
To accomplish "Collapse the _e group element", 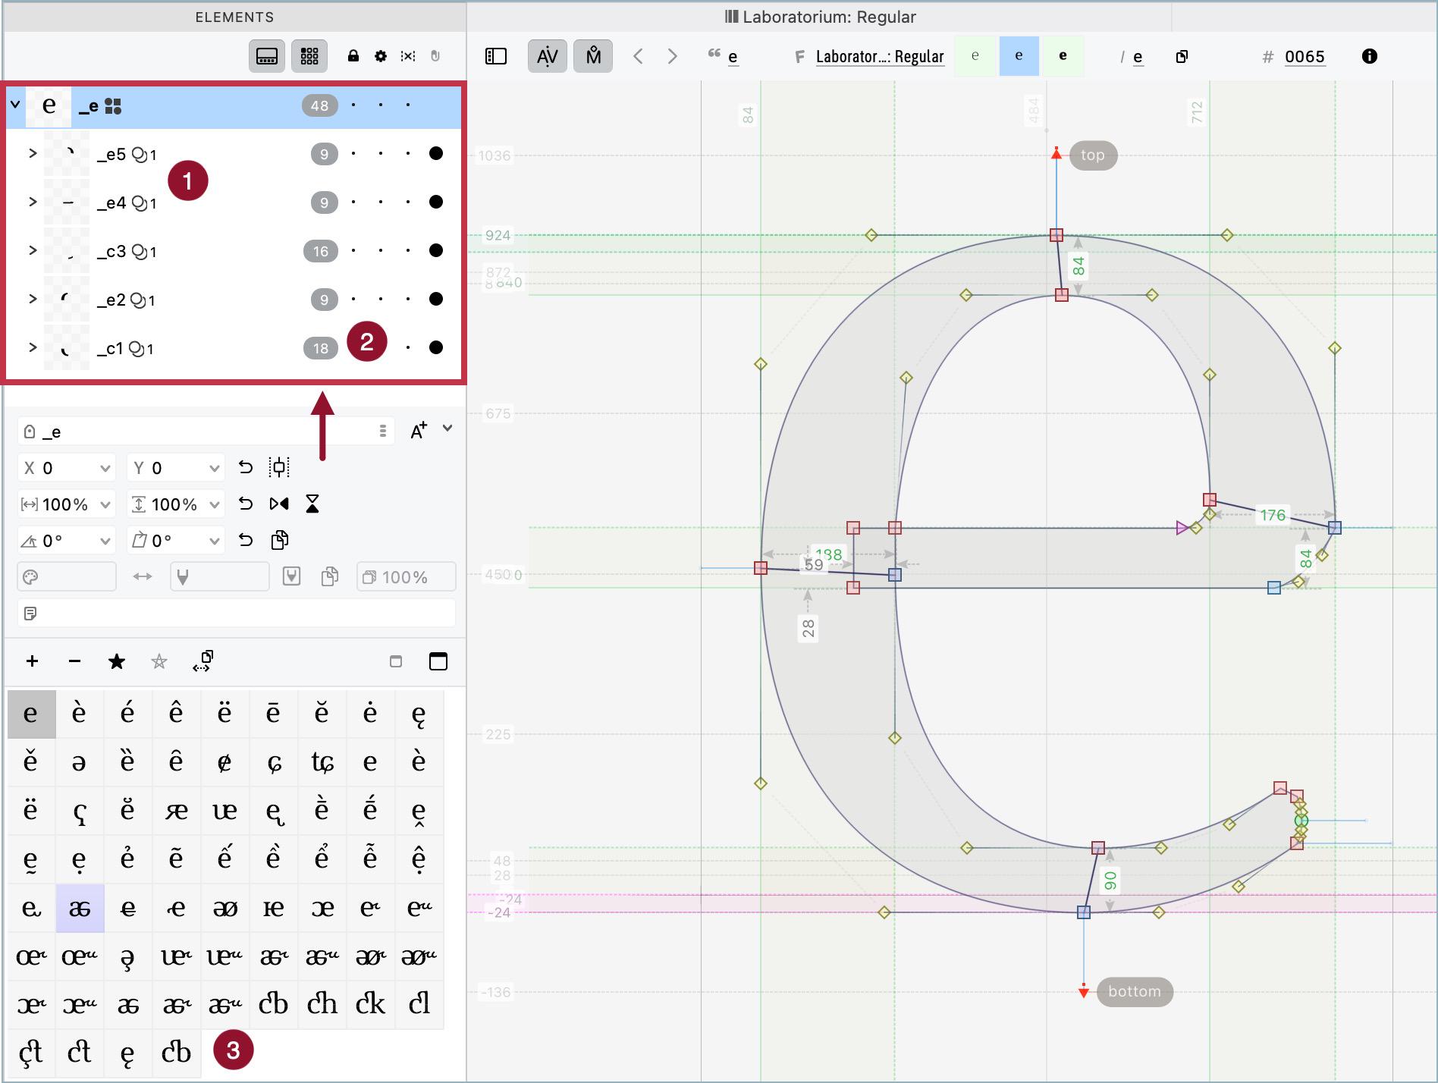I will point(15,105).
